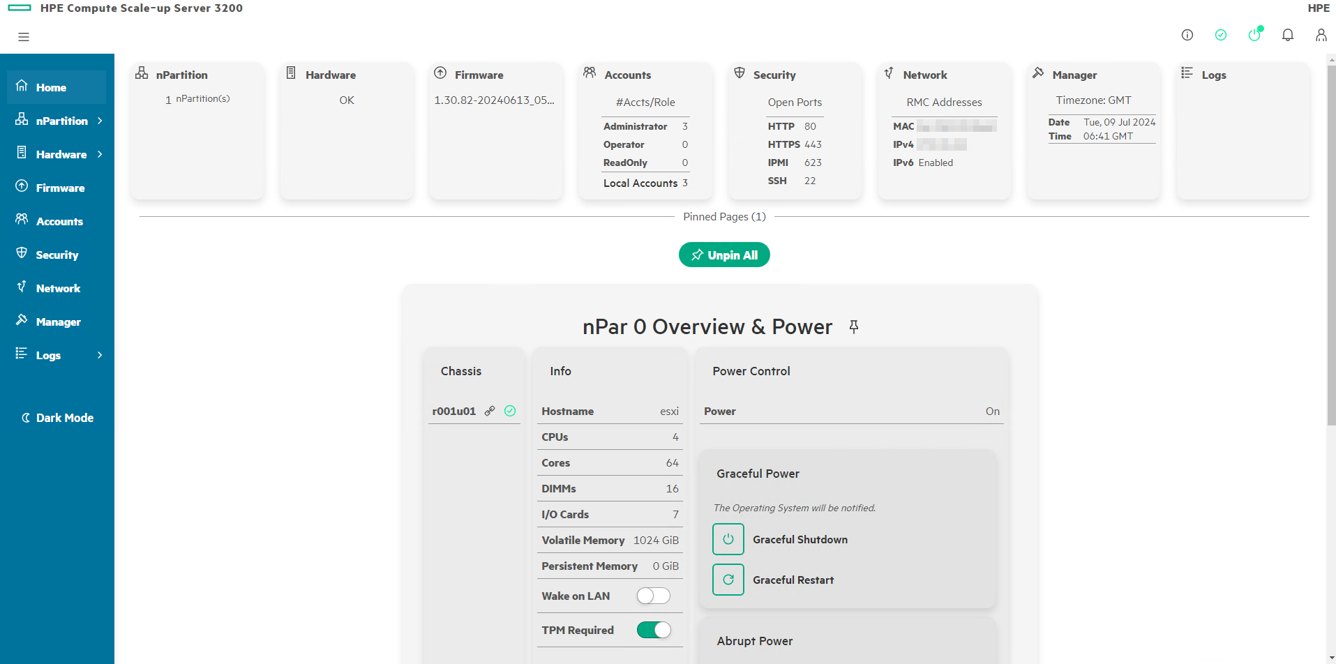
Task: Open the user profile icon
Action: 1321,35
